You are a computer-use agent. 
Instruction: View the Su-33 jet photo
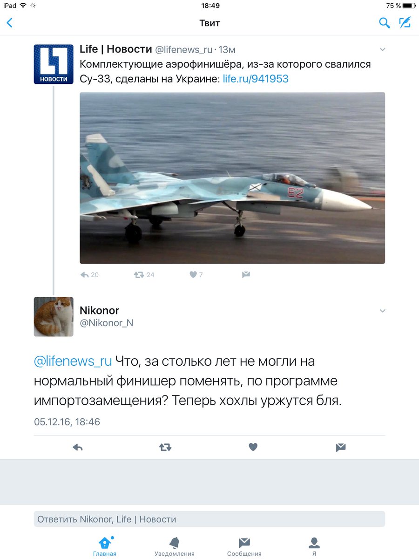pyautogui.click(x=232, y=178)
